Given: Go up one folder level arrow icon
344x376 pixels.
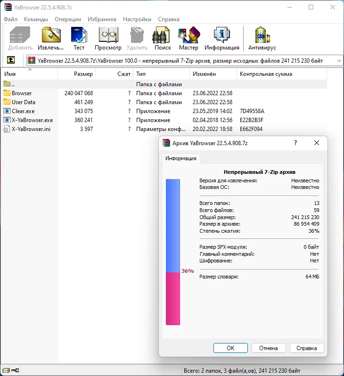Looking at the screenshot, I should click(11, 60).
